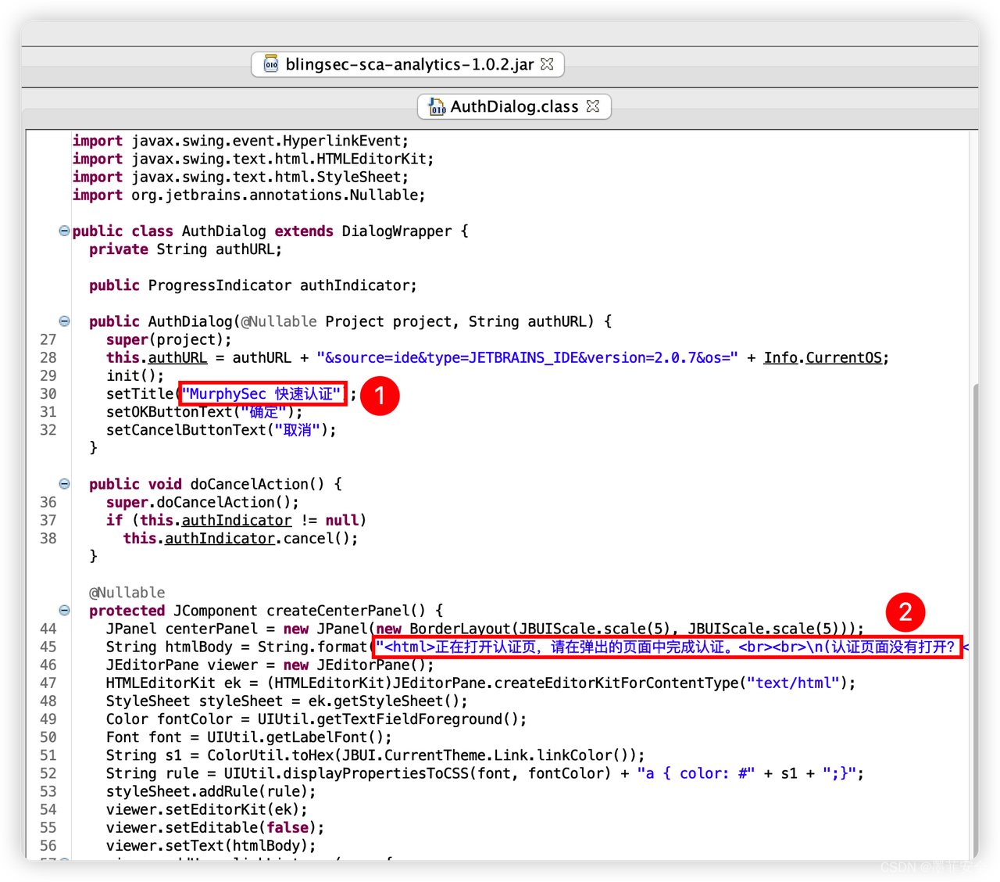1000x882 pixels.
Task: Click line number 52 in the gutter
Action: click(x=48, y=773)
